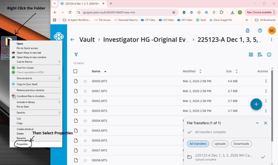Open the blue plus button to add files
278x165 pixels.
point(256,104)
